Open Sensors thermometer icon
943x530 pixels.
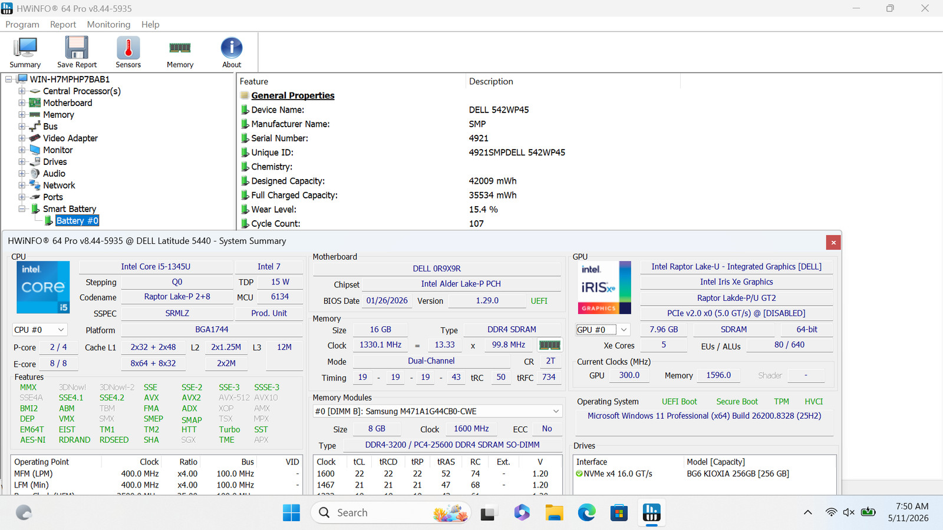tap(128, 52)
